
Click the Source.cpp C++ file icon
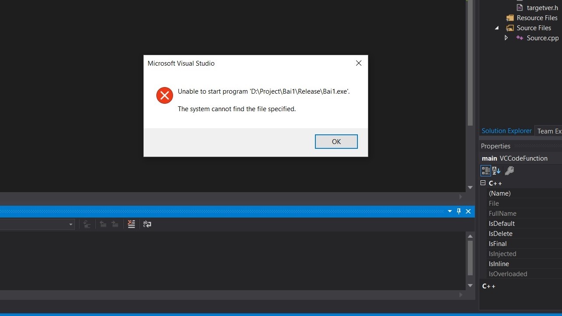520,38
